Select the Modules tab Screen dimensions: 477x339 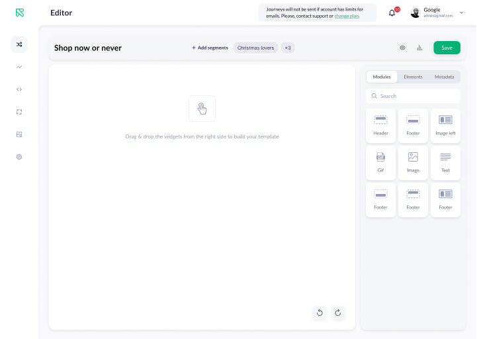(x=382, y=77)
